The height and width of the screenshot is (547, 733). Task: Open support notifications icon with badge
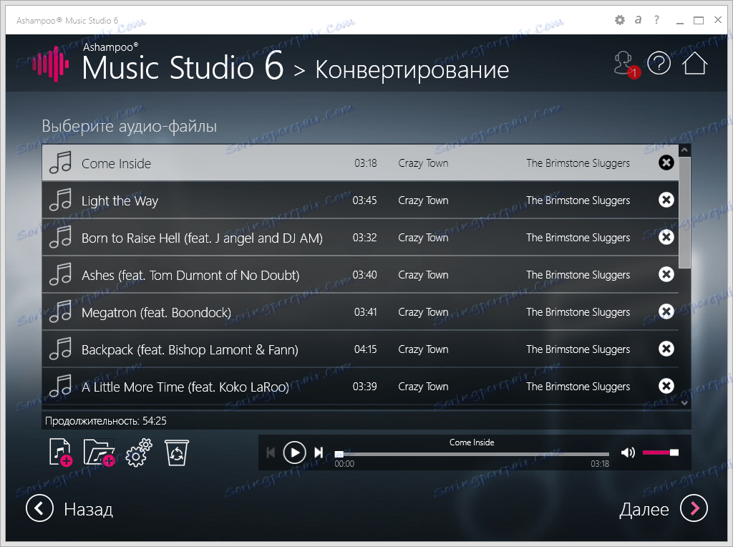[626, 64]
